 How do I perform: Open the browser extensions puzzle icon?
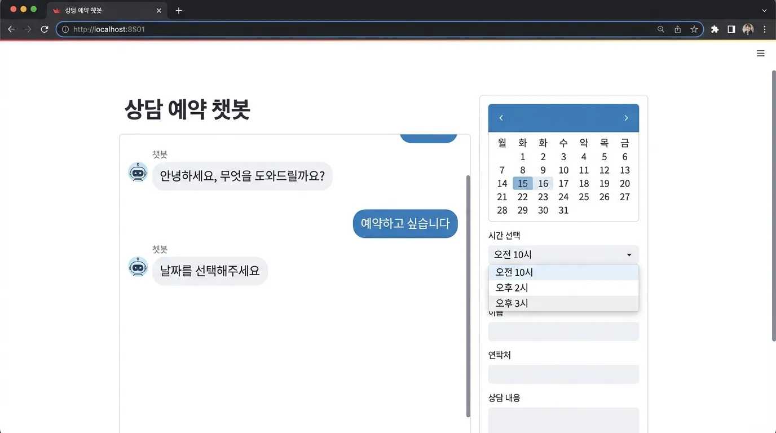(715, 29)
